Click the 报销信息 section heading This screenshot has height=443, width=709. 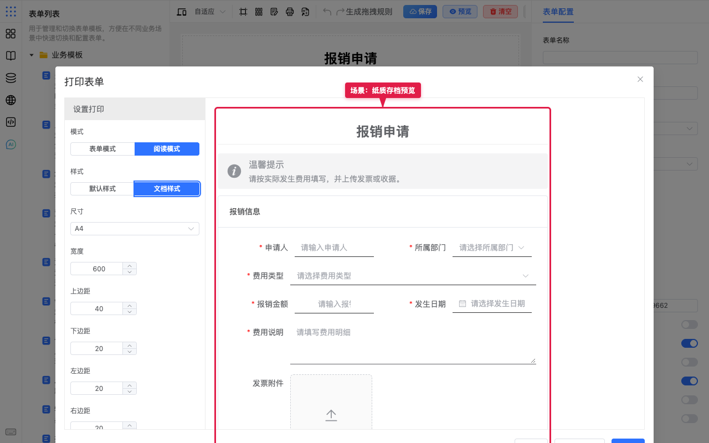[245, 212]
